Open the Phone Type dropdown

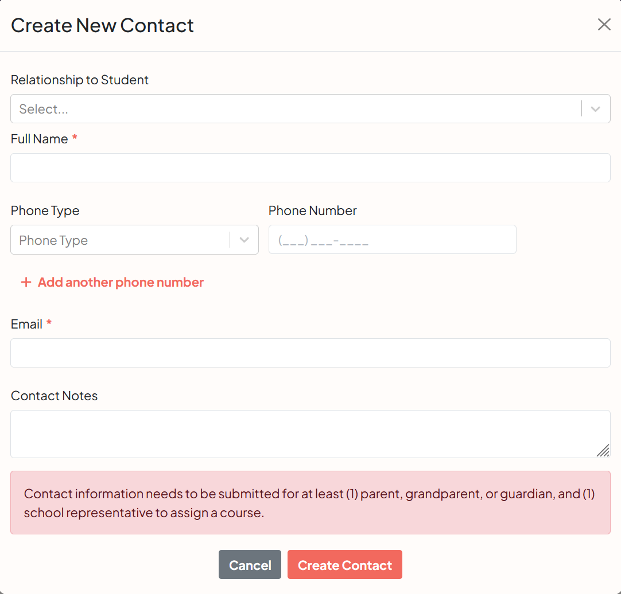tap(134, 239)
